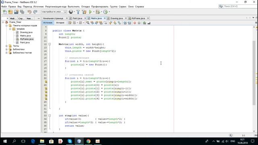
Task: Expand the Библиотеки node
Action: click(x=6, y=49)
